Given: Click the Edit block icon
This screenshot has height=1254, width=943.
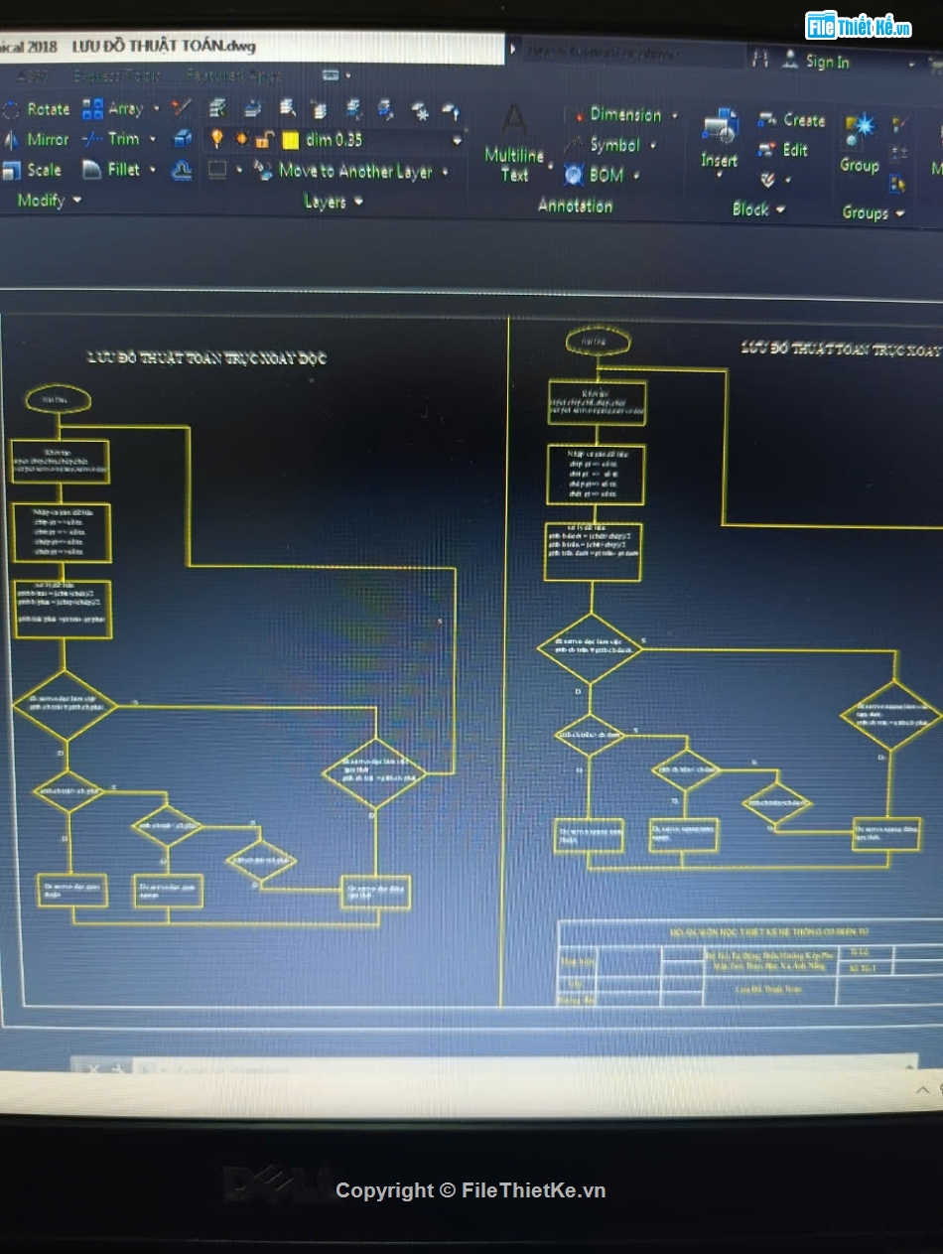Looking at the screenshot, I should (767, 150).
